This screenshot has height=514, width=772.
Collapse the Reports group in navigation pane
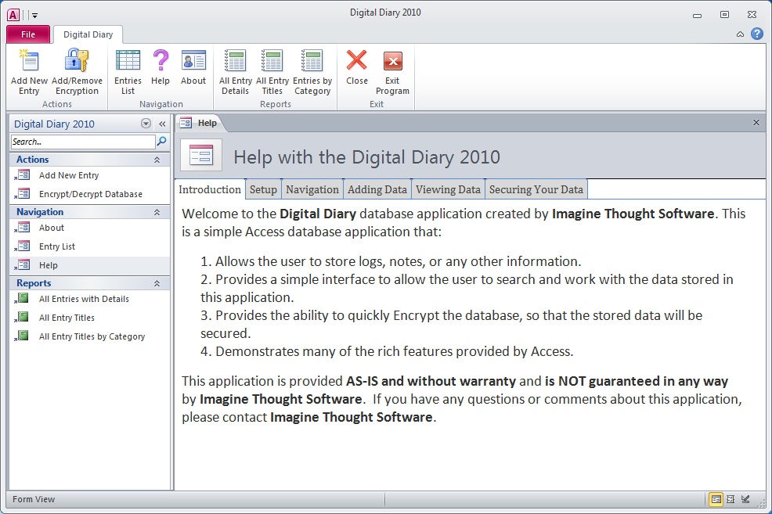[157, 283]
